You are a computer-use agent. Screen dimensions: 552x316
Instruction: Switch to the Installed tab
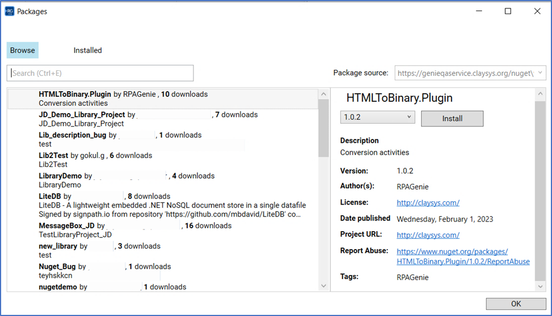(x=87, y=50)
